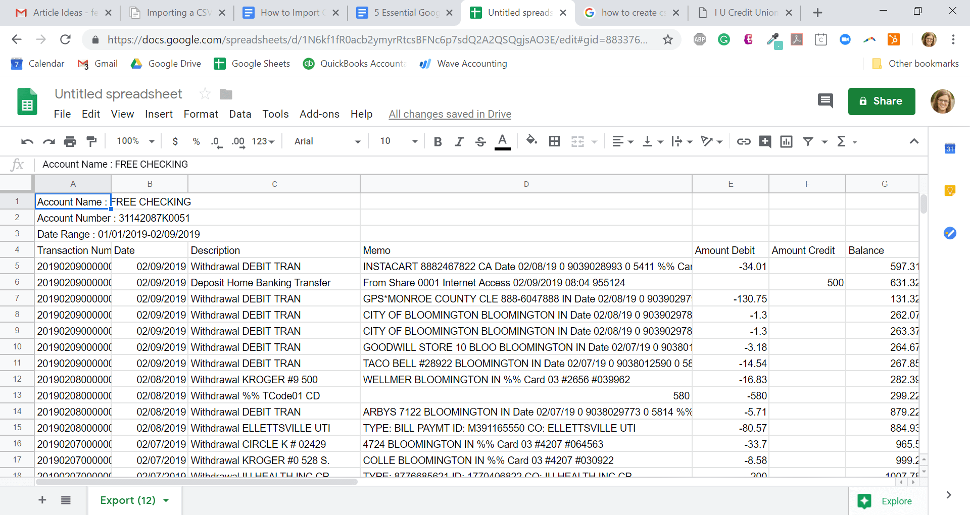Open the fill color picker
The height and width of the screenshot is (515, 970).
tap(531, 141)
